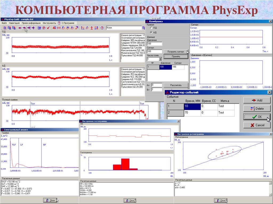The image size is (273, 204).
Task: Click the help question mark toolbar icon
Action: (x=102, y=28)
